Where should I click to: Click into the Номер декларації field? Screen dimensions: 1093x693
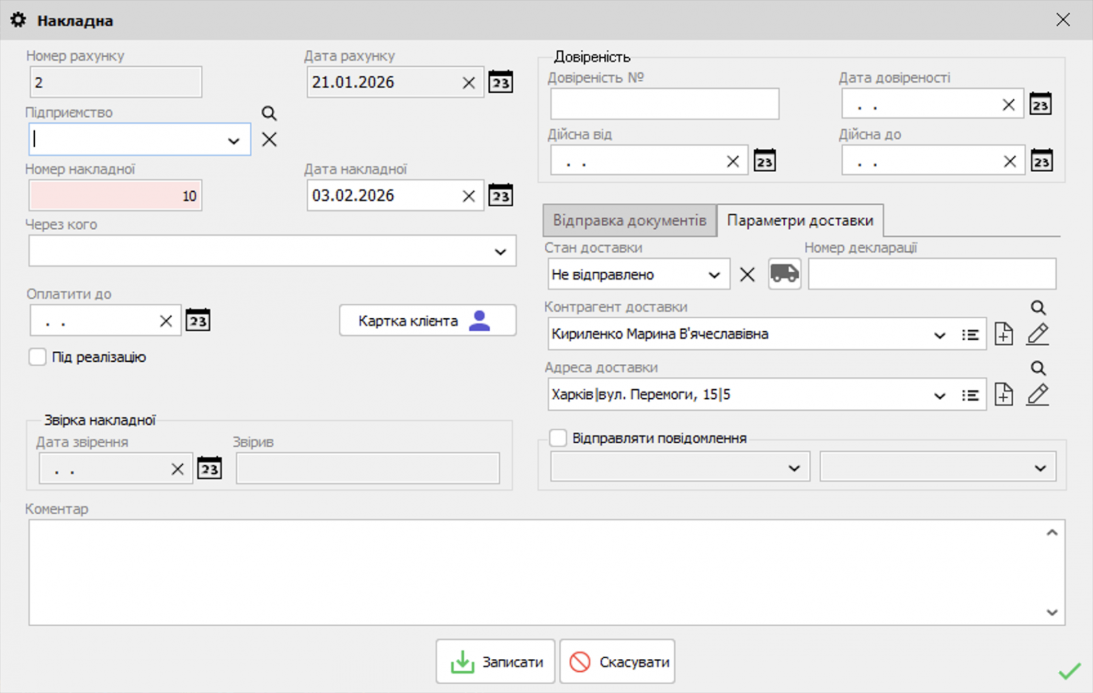(x=932, y=274)
